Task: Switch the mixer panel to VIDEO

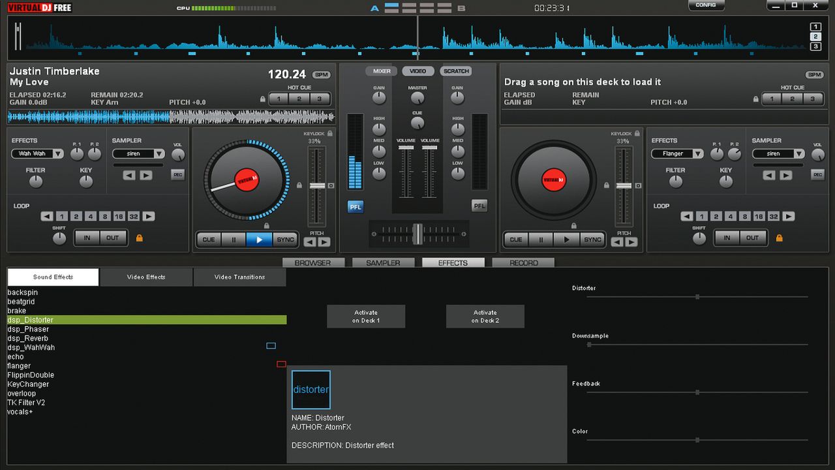Action: click(x=418, y=71)
